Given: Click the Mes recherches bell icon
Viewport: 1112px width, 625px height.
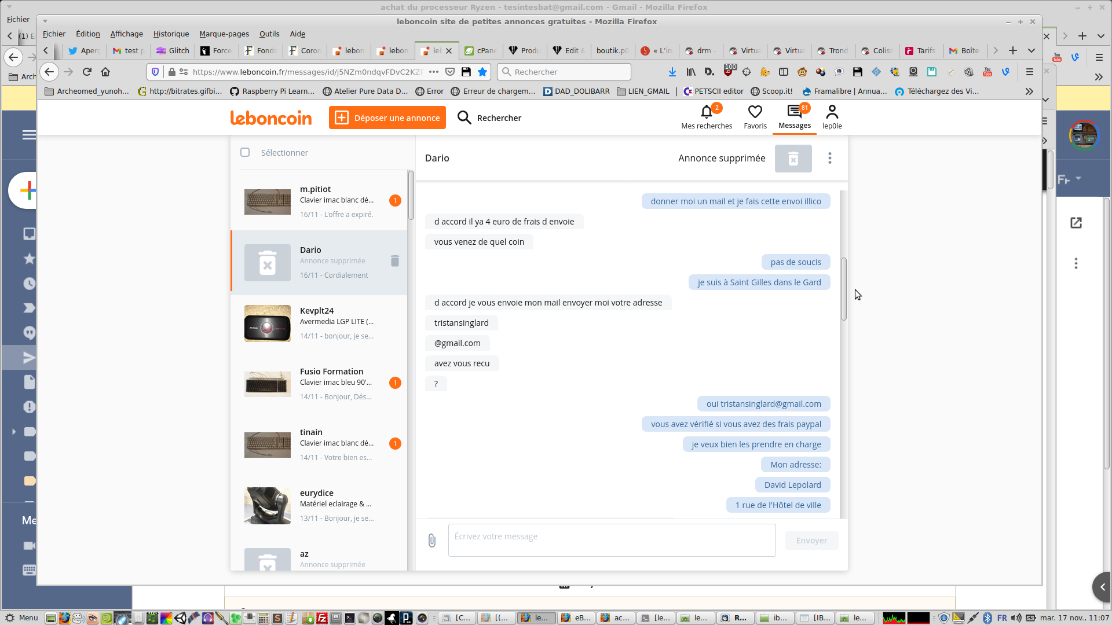Looking at the screenshot, I should (706, 112).
